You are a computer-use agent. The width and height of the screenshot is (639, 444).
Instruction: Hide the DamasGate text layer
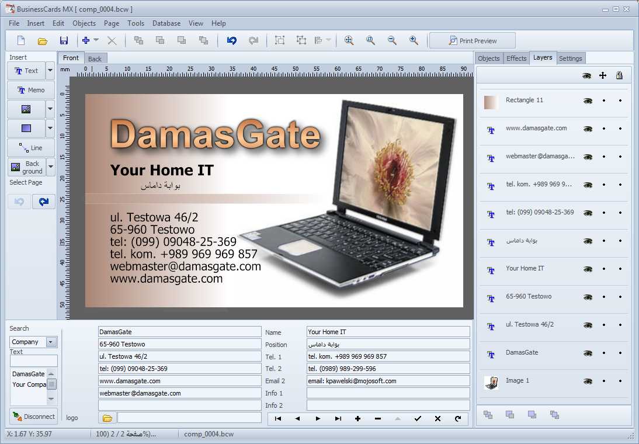tap(588, 353)
